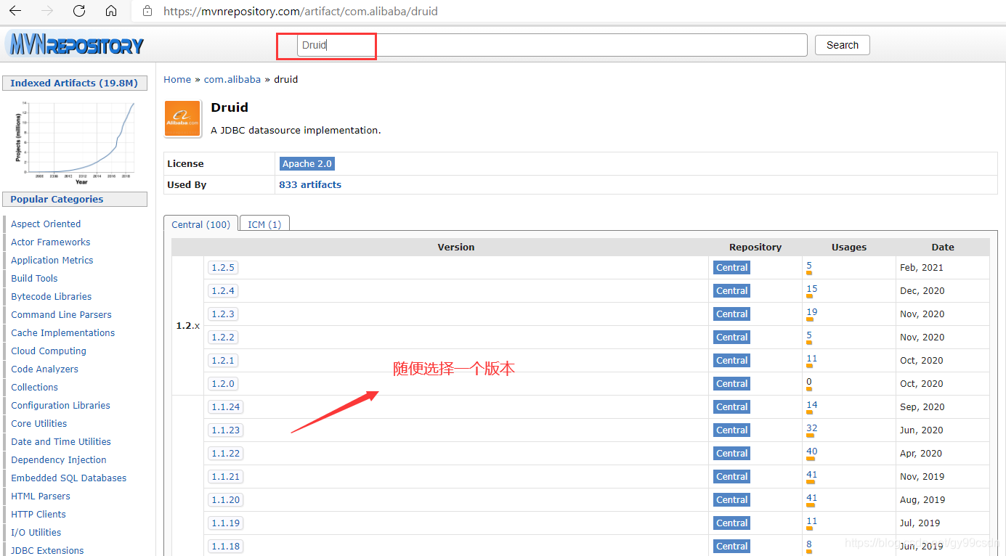1006x556 pixels.
Task: Open the Home breadcrumb link
Action: [177, 79]
